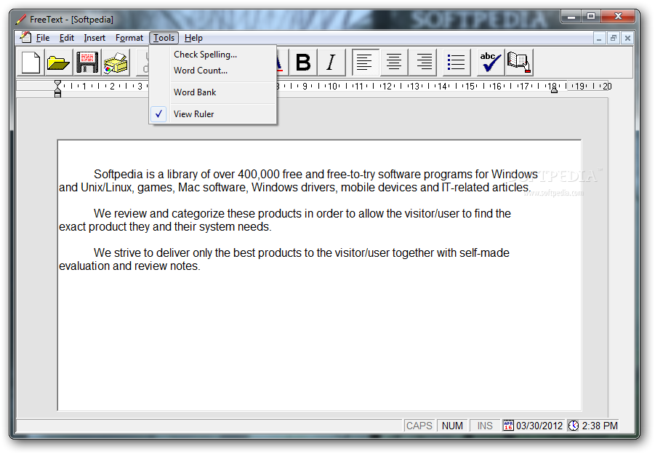
Task: Open the Help menu
Action: 193,38
